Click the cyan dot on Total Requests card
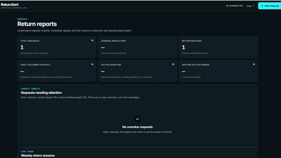 92,40
